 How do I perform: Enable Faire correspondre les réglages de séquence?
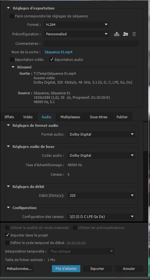pos(12,16)
